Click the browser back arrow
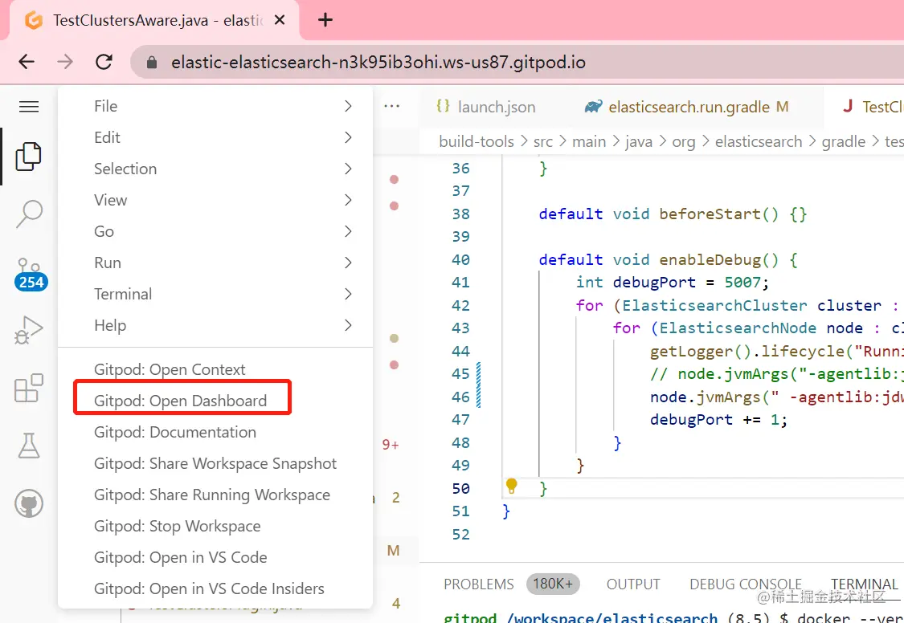Viewport: 904px width, 623px height. pyautogui.click(x=27, y=62)
